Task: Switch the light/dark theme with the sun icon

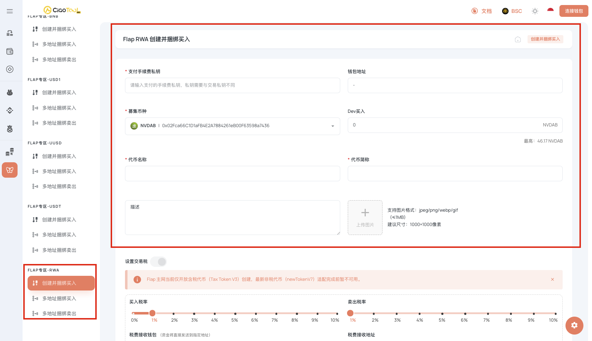Action: point(535,11)
